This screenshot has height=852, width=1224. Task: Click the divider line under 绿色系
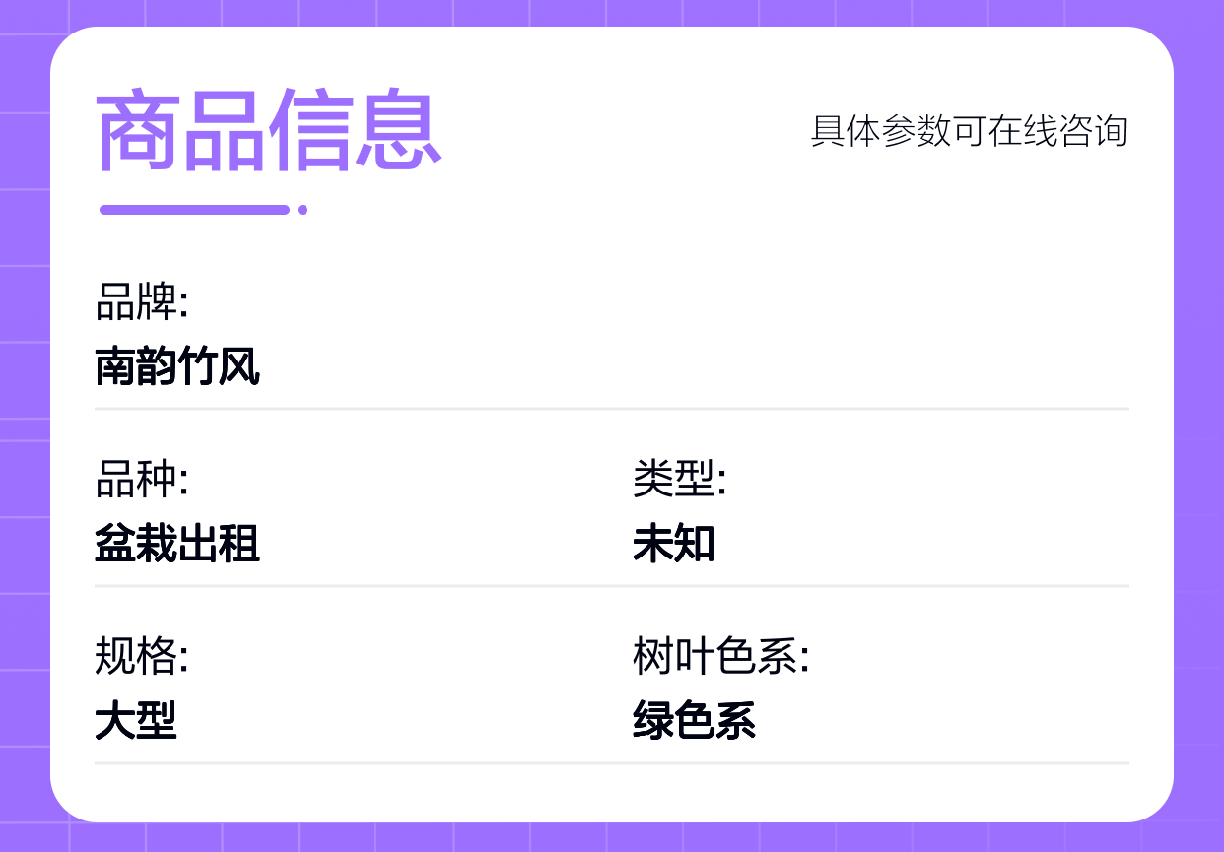[611, 762]
